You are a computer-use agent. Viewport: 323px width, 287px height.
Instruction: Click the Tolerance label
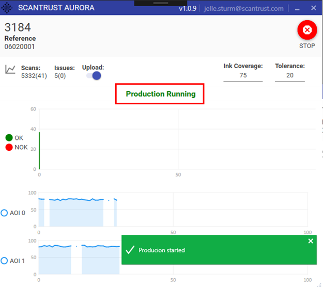coord(290,66)
